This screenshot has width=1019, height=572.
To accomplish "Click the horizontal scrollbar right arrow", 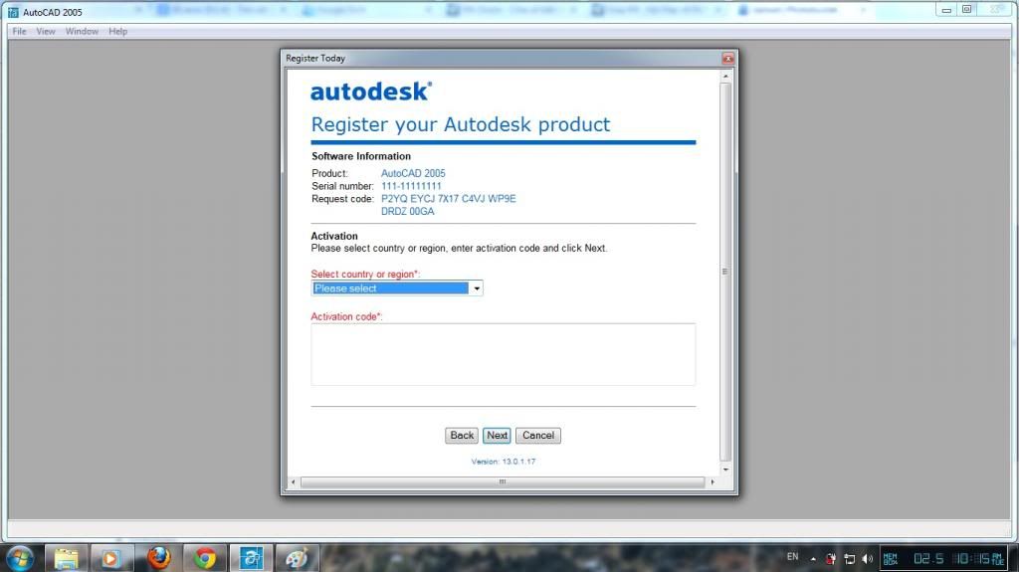I will click(x=713, y=482).
